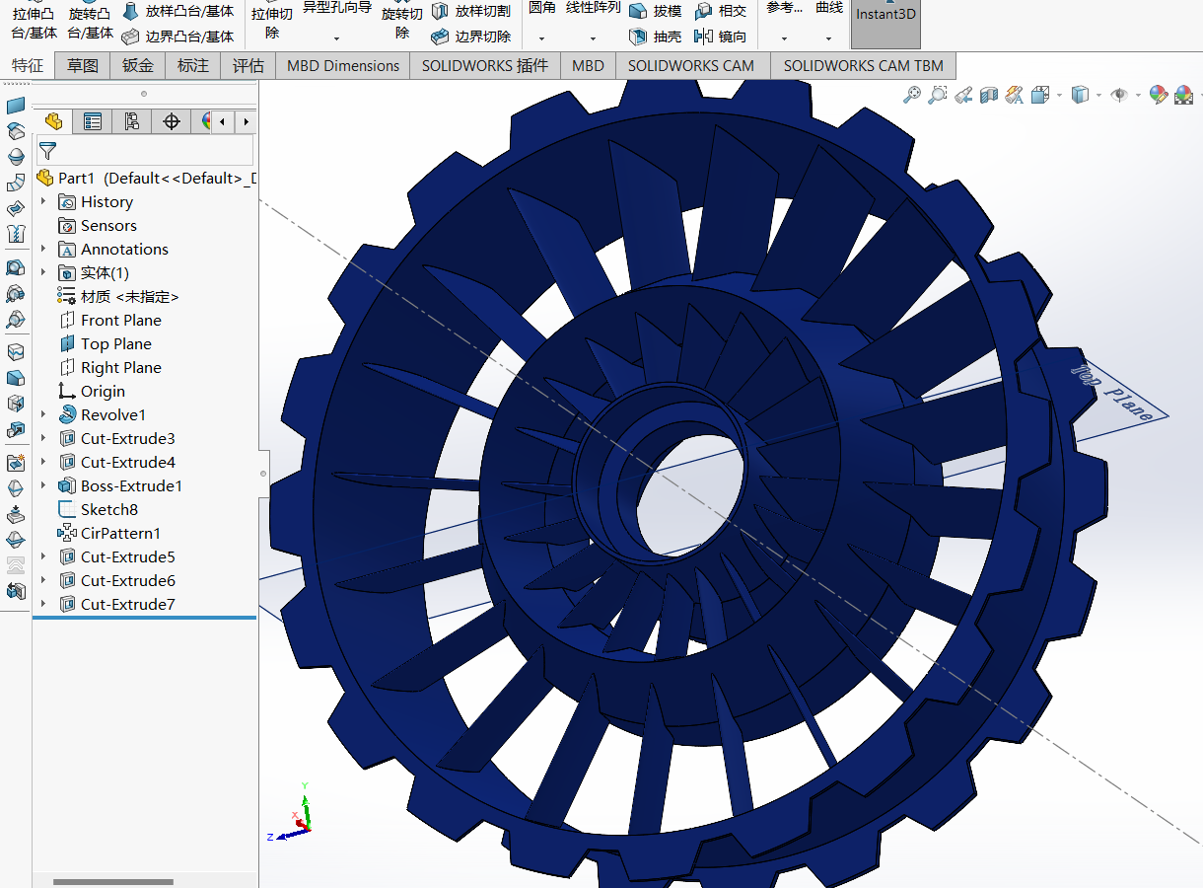Open the PropertyManager tab icon
1203x888 pixels.
click(93, 121)
